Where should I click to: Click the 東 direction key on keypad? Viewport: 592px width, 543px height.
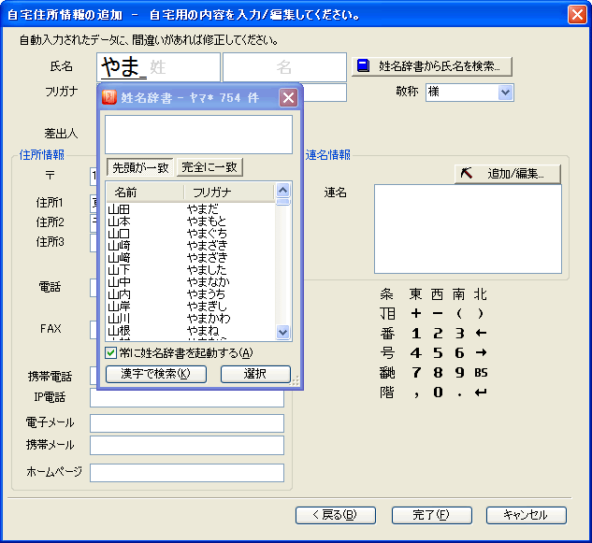click(415, 293)
